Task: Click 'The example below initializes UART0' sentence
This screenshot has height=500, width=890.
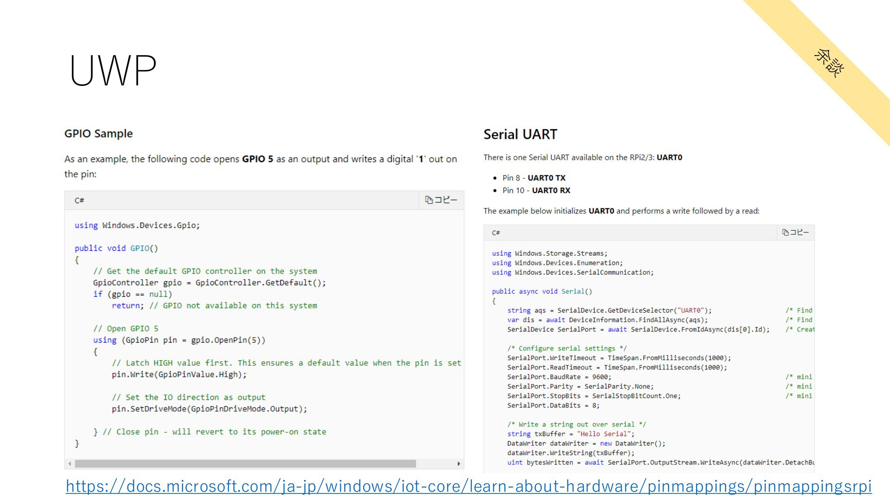Action: click(621, 211)
